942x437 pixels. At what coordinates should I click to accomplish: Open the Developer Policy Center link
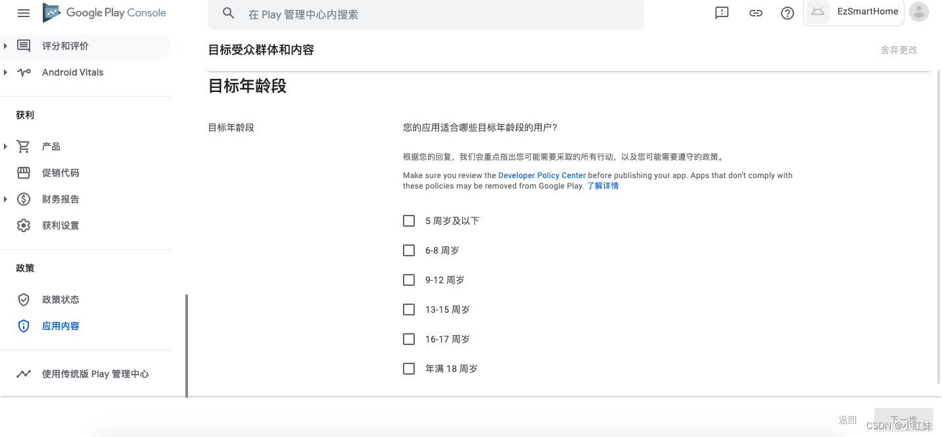coord(542,175)
